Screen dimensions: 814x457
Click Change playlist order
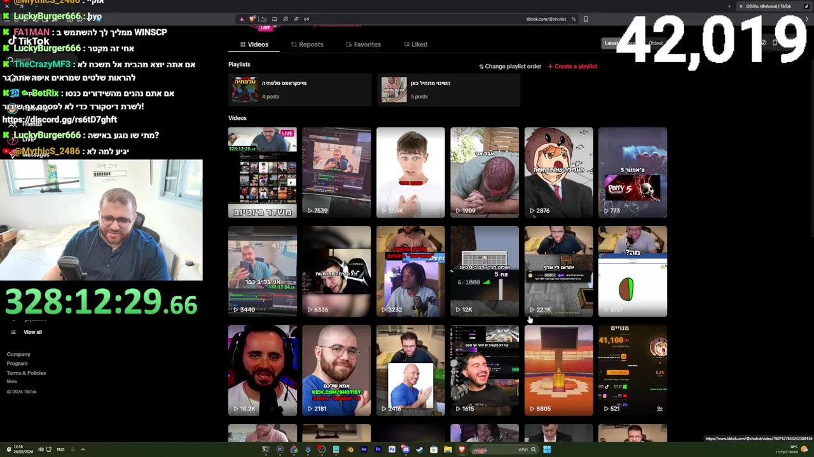[x=510, y=66]
